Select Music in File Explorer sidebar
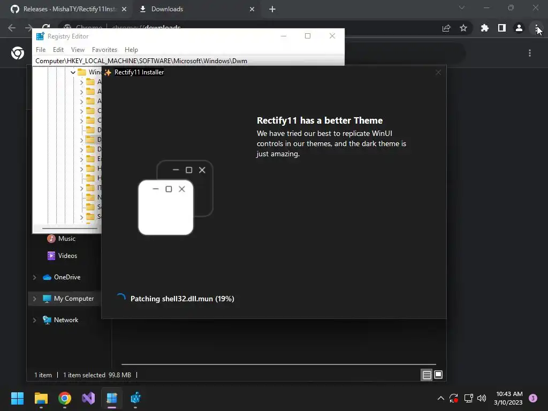Viewport: 548px width, 411px height. point(61,239)
